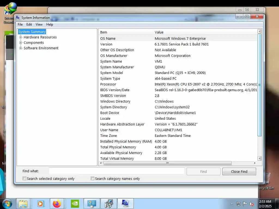Image resolution: width=279 pixels, height=209 pixels.
Task: Select System Summary in the tree
Action: tap(32, 32)
